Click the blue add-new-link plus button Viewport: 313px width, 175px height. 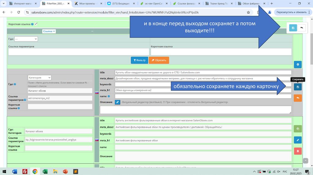pyautogui.click(x=298, y=65)
